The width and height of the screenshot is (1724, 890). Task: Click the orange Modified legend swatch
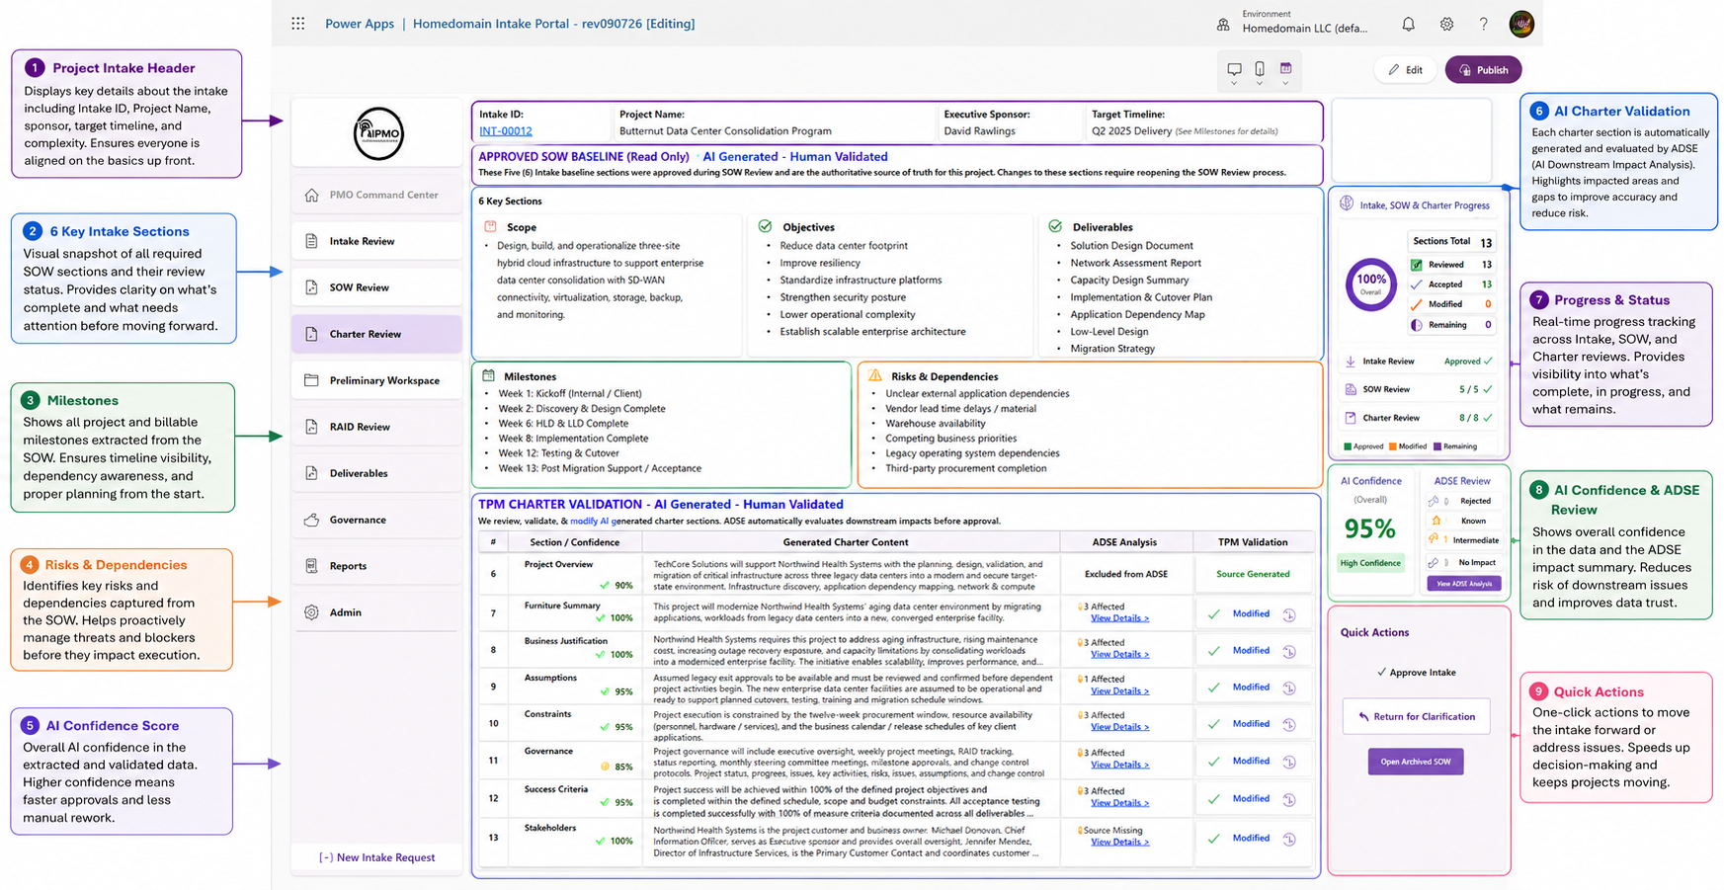(x=1393, y=446)
